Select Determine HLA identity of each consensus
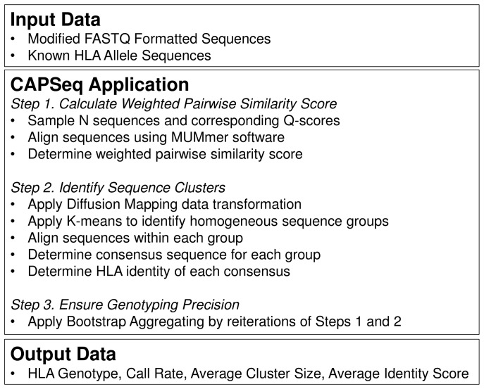Screen dimensions: 484x389 click(x=159, y=272)
